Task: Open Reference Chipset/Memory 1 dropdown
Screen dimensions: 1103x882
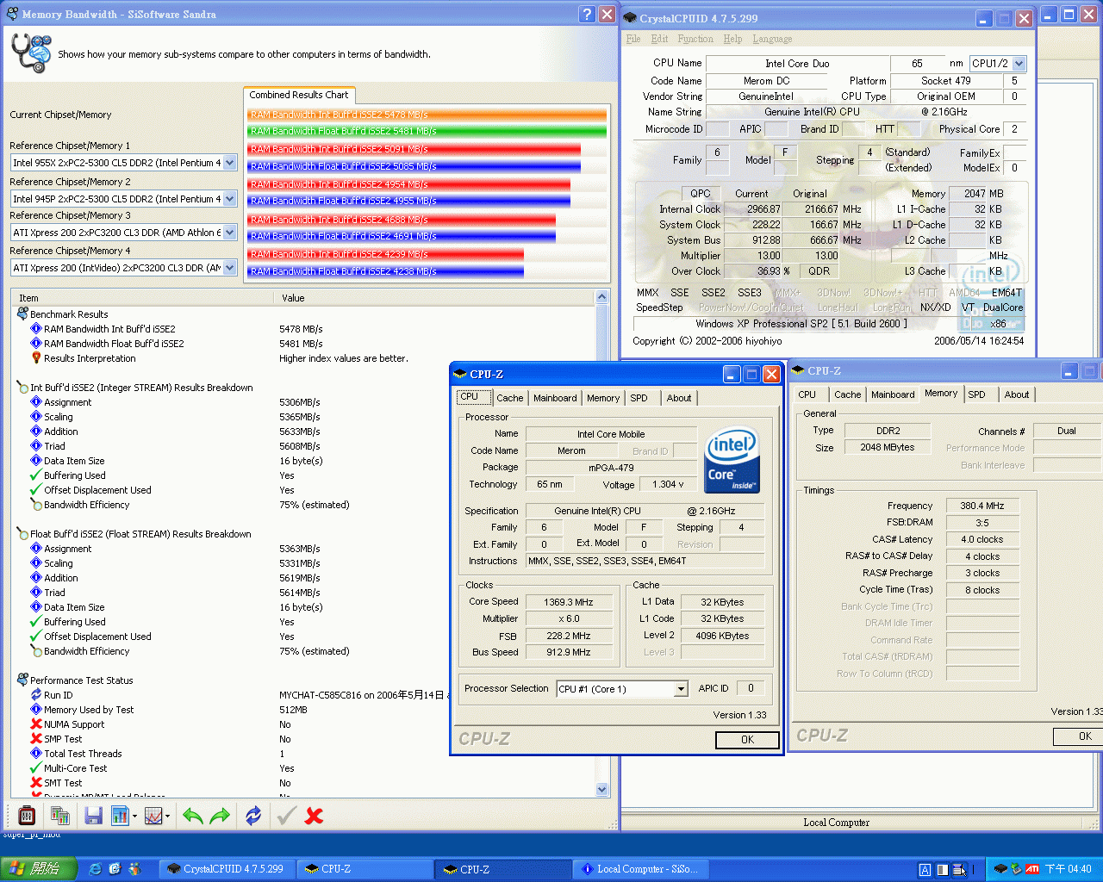Action: pos(230,163)
